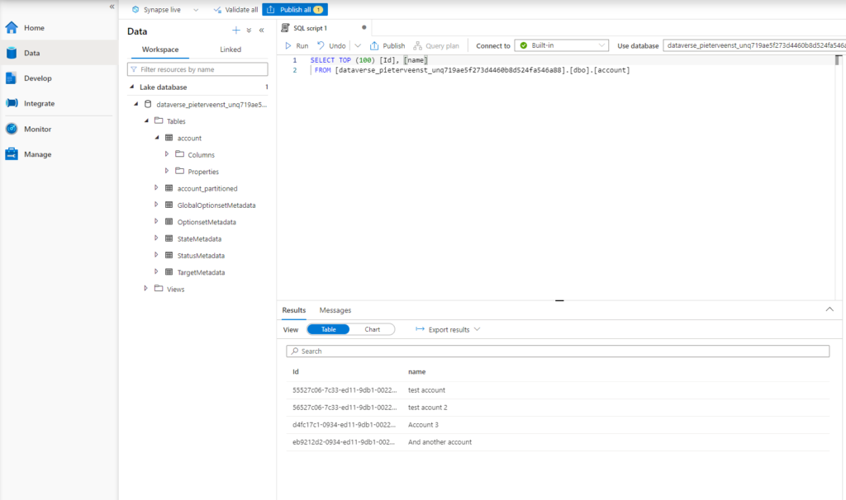
Task: Click the dataverse database icon
Action: [x=148, y=104]
